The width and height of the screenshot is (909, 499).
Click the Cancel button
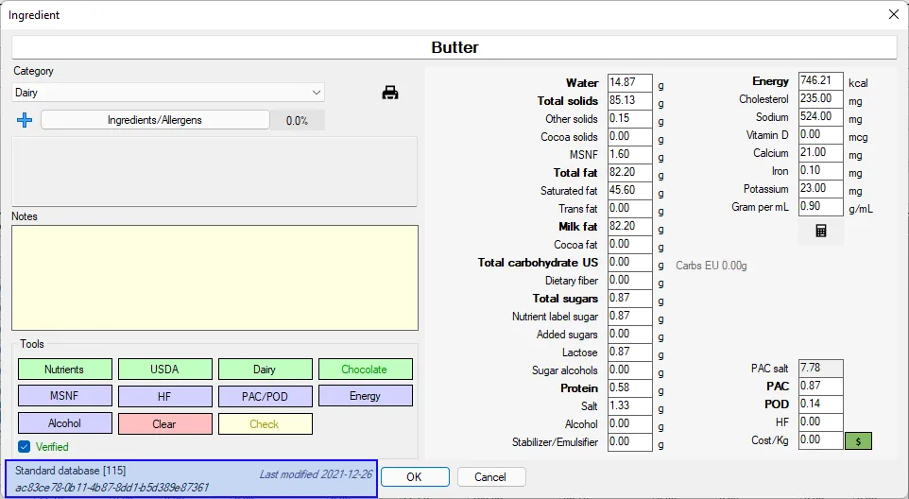point(491,477)
